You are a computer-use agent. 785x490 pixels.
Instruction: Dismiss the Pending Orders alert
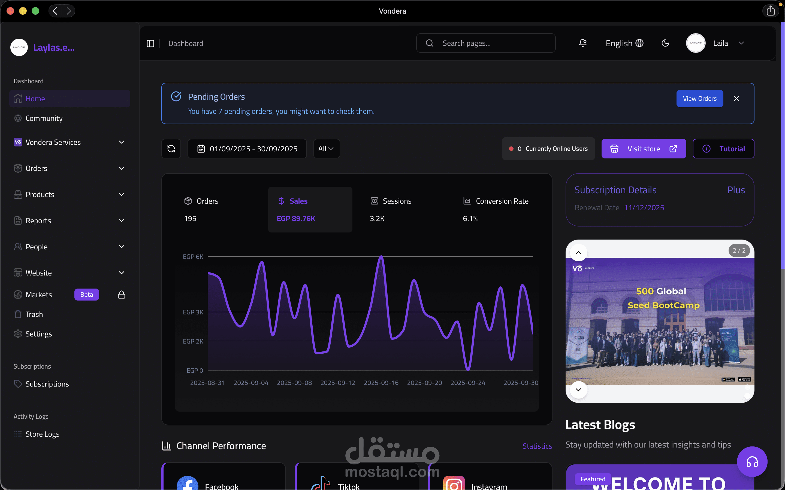736,98
